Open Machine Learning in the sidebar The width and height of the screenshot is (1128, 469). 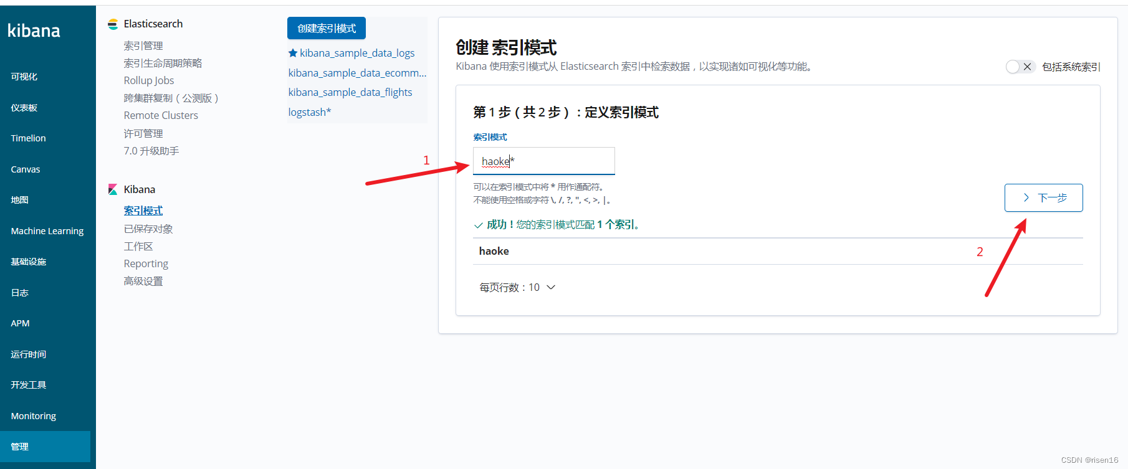[x=47, y=231]
